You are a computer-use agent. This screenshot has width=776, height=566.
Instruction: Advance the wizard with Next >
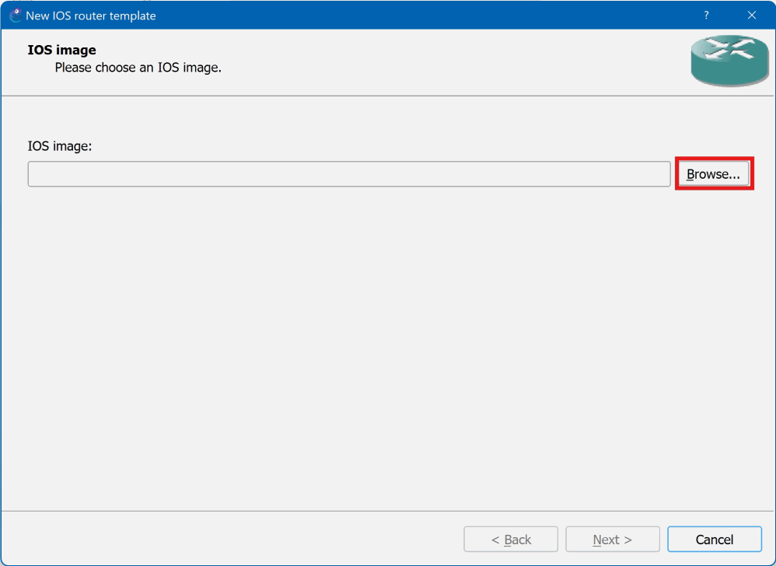click(613, 540)
